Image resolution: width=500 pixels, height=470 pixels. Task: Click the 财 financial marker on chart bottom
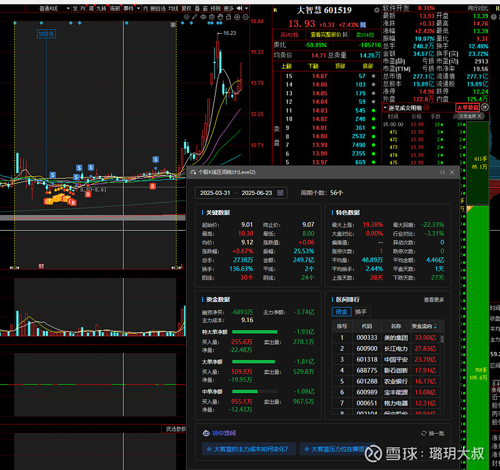[x=41, y=266]
